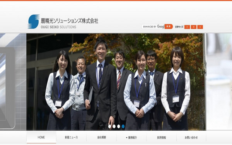Select the second slideshow dot

tap(114, 126)
